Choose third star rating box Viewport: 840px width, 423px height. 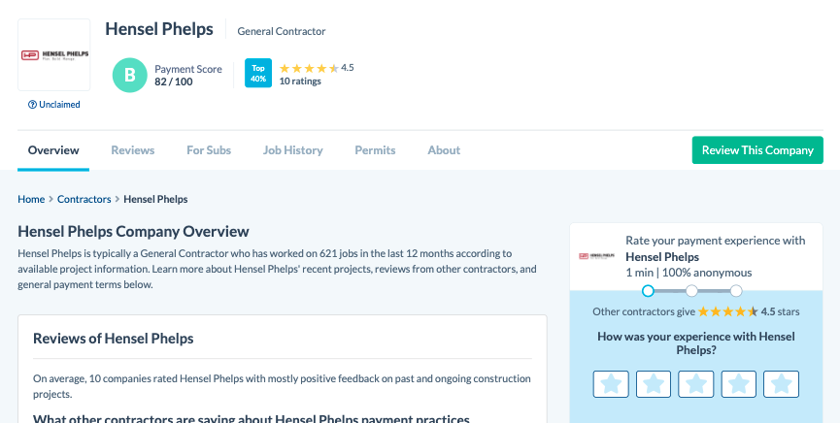tap(696, 384)
